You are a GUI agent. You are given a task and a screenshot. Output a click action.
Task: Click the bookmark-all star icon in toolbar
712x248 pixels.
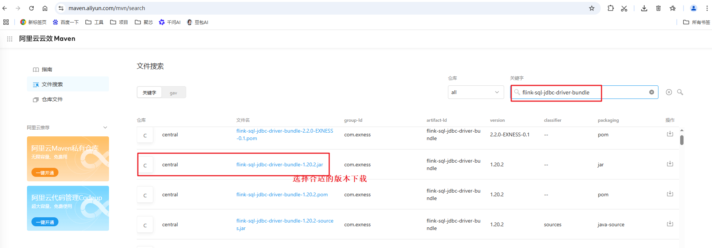click(673, 8)
